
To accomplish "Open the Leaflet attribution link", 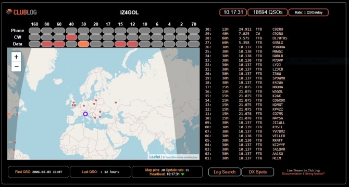I will coord(155,157).
